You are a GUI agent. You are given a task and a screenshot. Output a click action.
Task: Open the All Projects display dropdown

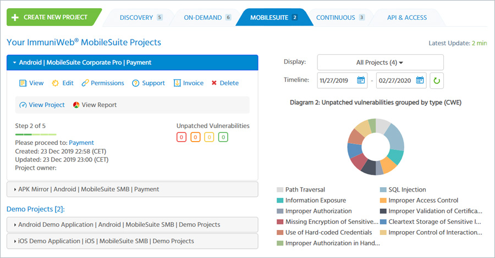click(x=380, y=62)
